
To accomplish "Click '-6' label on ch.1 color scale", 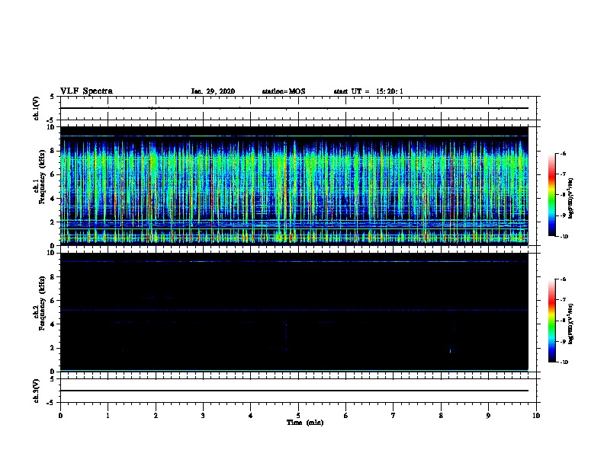I will [563, 153].
